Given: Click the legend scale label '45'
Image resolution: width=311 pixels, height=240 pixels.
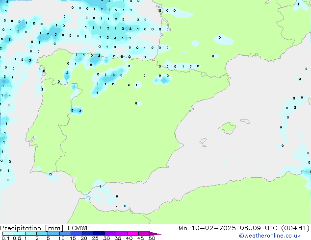Looking at the screenshot, I should pyautogui.click(x=140, y=238).
